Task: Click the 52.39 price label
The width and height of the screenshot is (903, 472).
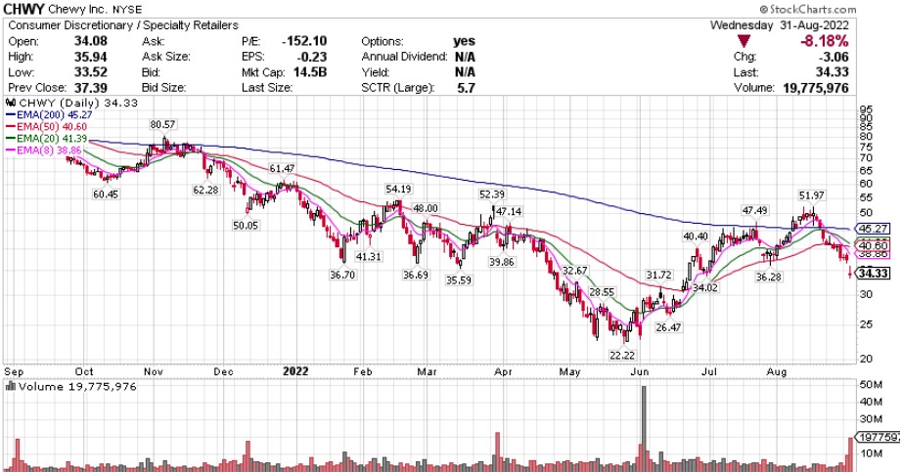Action: [x=492, y=194]
